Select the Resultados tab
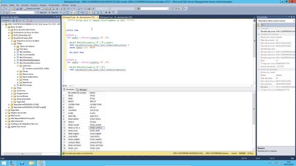The image size is (296, 166). coord(69,89)
